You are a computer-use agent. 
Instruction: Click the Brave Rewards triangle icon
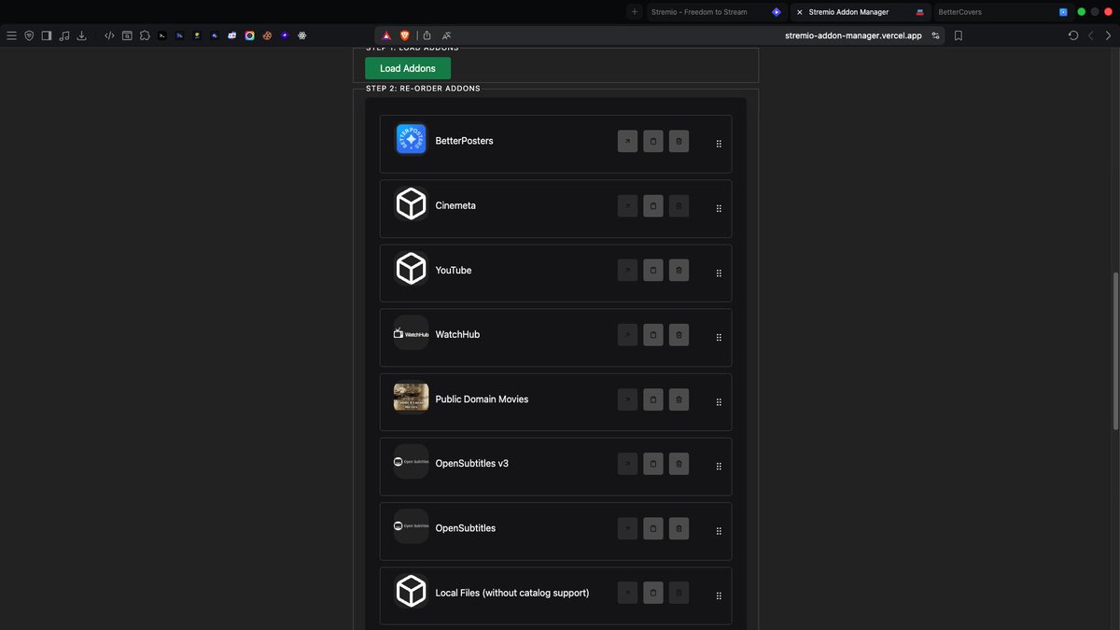[386, 35]
